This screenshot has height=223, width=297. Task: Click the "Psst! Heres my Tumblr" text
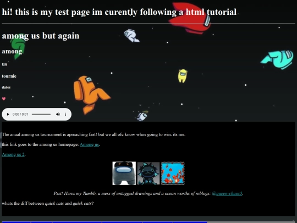[x=132, y=194]
